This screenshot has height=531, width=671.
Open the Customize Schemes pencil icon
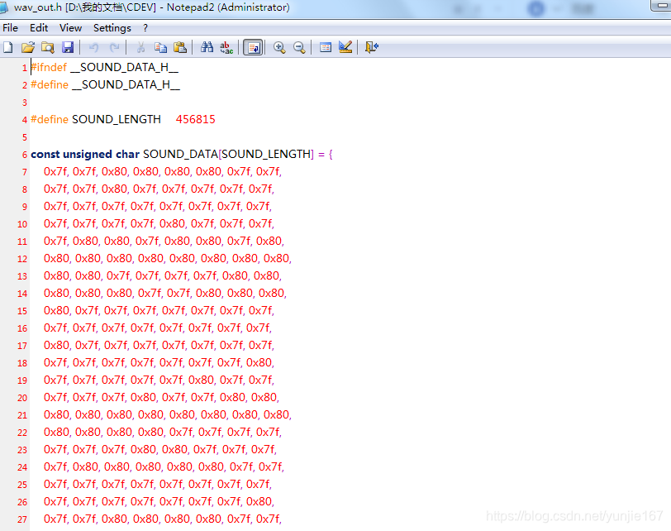pyautogui.click(x=345, y=47)
